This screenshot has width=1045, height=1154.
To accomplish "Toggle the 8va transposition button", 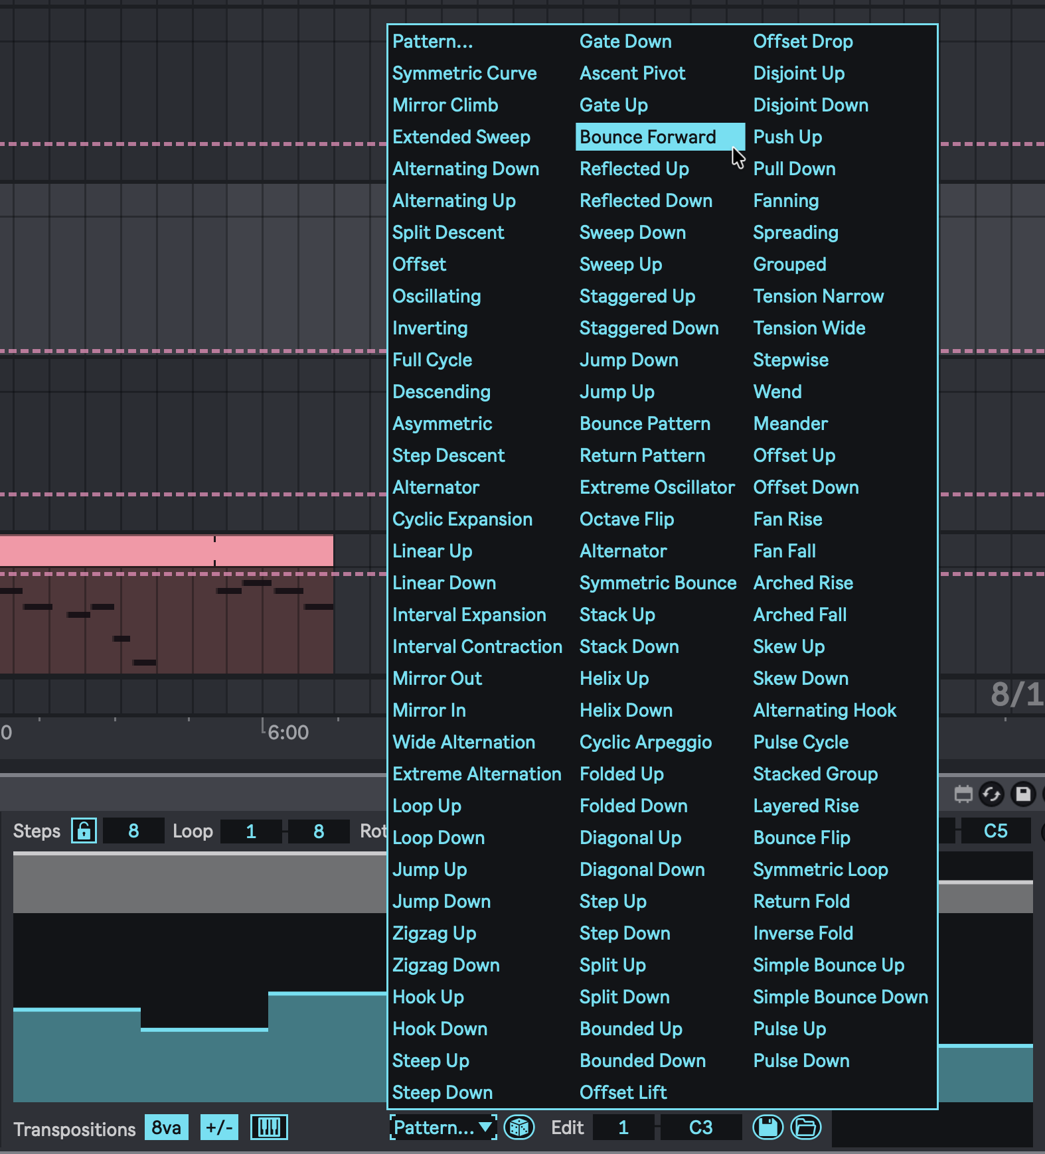I will pos(166,1127).
